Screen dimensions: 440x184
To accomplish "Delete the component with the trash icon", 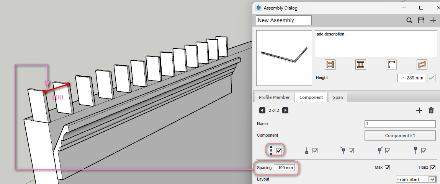I will coord(431,110).
